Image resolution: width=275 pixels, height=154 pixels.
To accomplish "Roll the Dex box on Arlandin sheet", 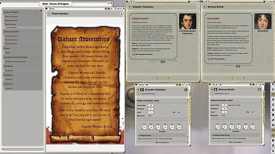I will point(151,127).
